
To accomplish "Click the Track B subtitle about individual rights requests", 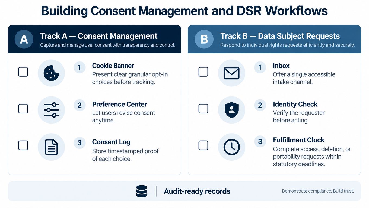I will pos(287,45).
